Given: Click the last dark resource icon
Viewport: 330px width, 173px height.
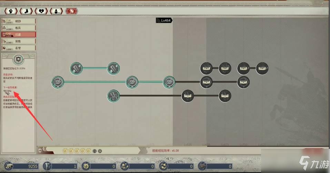Looking at the screenshot, I should (202, 166).
